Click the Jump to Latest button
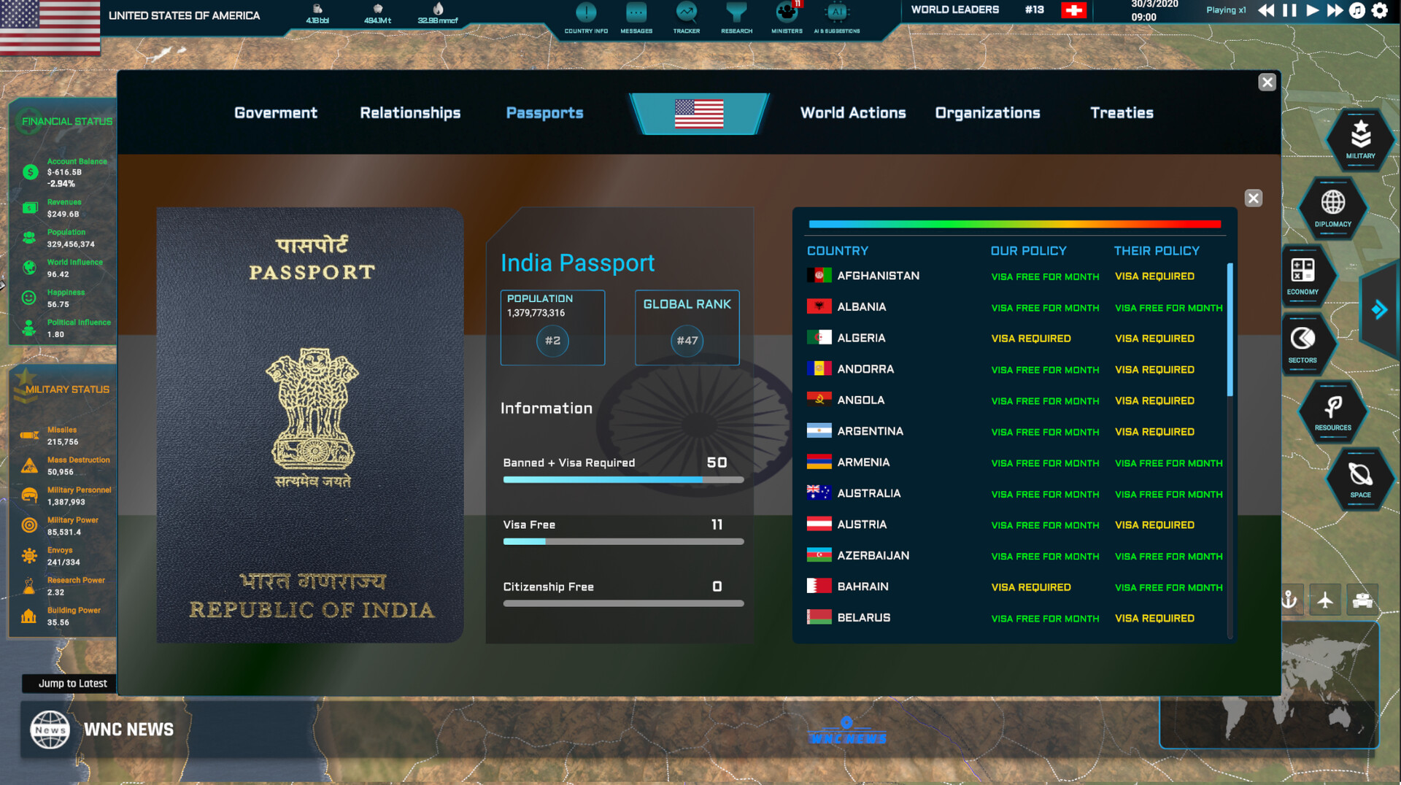Screen dimensions: 1401x785 [72, 684]
